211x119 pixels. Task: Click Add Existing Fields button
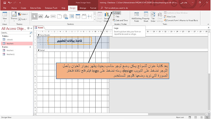coord(136,17)
